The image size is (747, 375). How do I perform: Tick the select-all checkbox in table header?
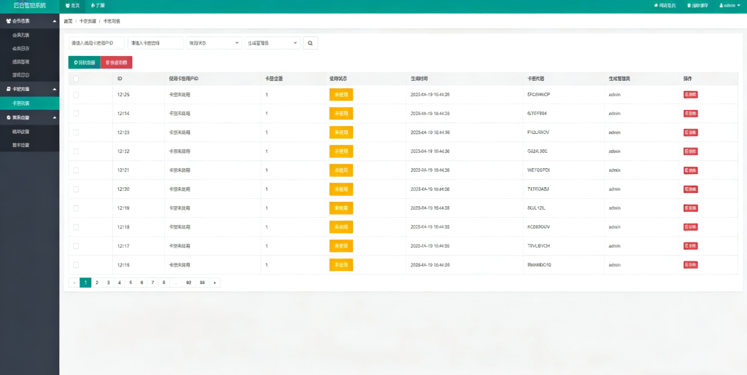[x=76, y=78]
